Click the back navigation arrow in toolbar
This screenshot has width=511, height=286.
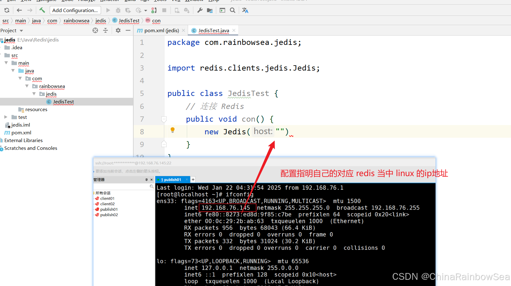pyautogui.click(x=19, y=10)
